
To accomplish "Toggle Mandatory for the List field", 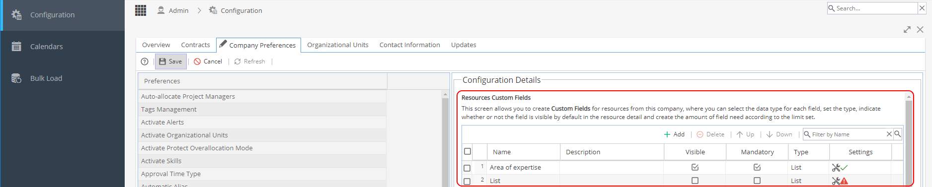I will coord(757,181).
